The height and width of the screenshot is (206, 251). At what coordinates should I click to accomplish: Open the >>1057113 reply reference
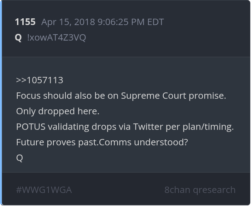pyautogui.click(x=40, y=80)
